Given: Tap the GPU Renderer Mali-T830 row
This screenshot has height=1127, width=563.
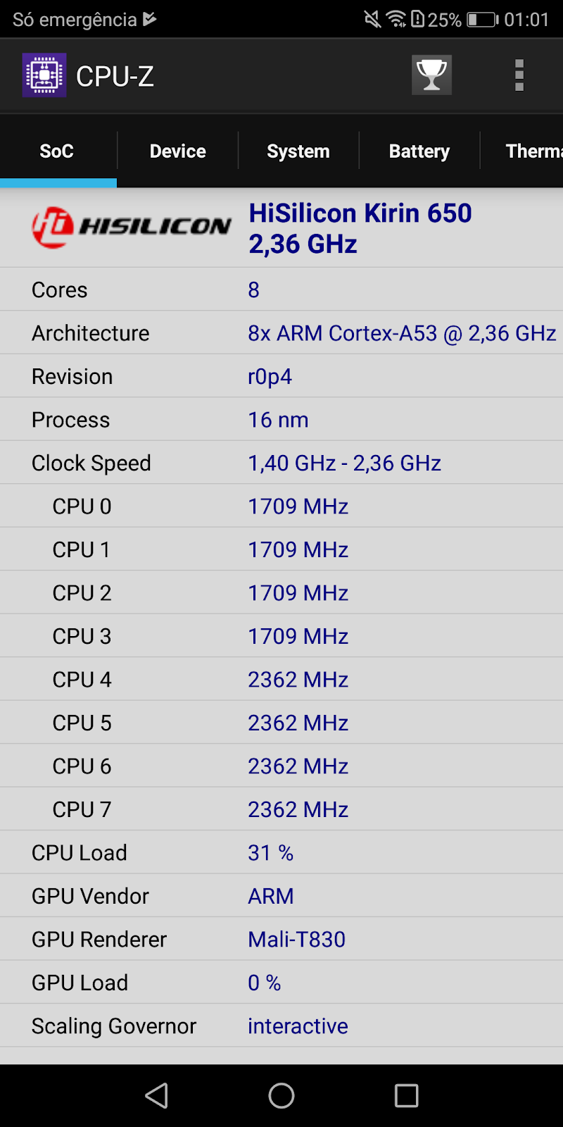Looking at the screenshot, I should [x=281, y=939].
